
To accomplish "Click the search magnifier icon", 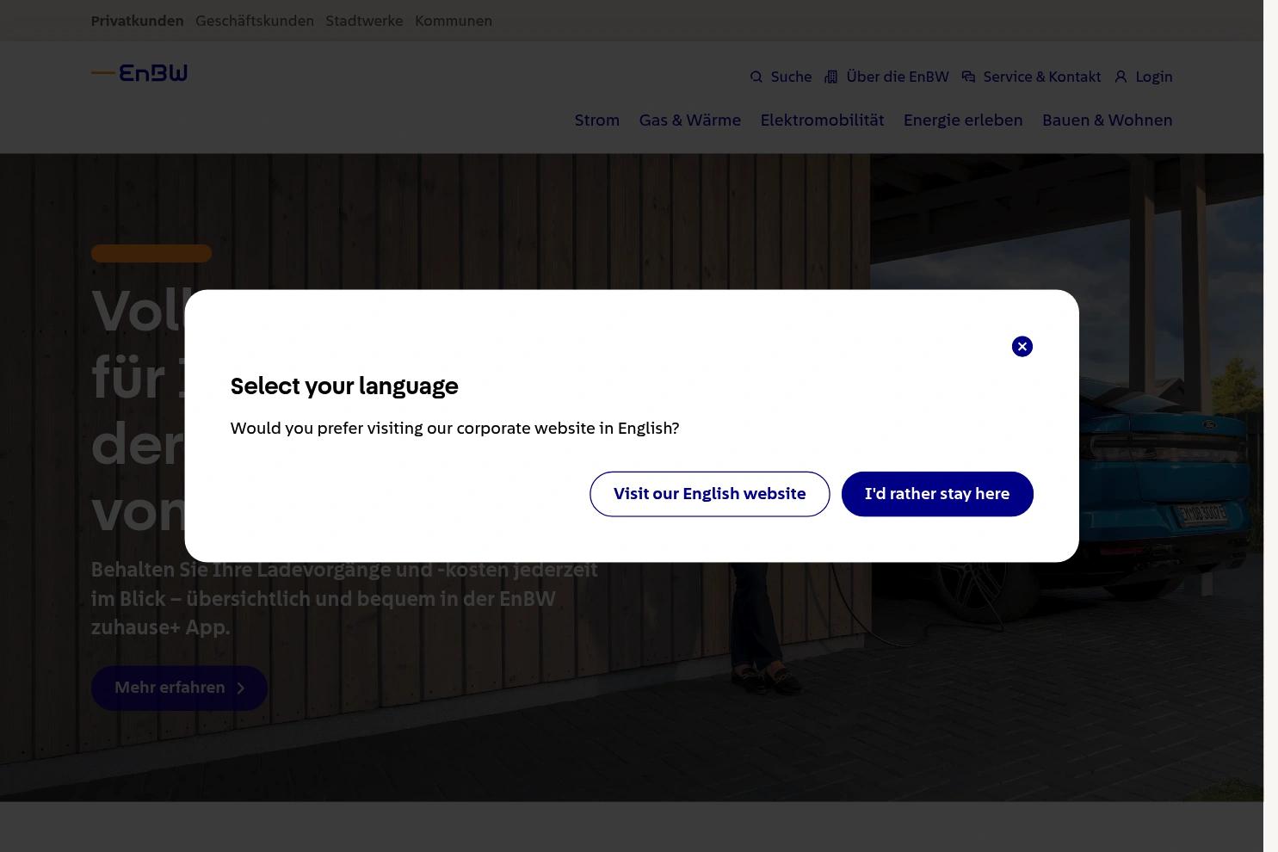I will click(x=756, y=77).
